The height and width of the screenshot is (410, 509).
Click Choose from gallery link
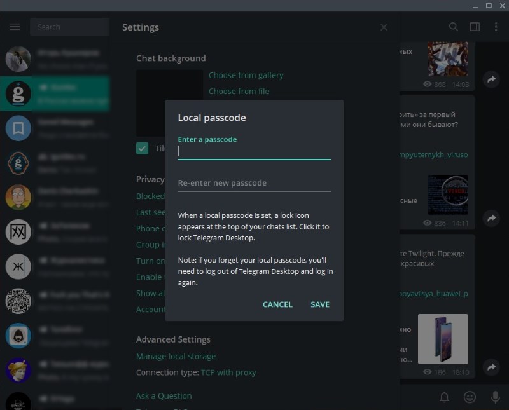point(246,75)
